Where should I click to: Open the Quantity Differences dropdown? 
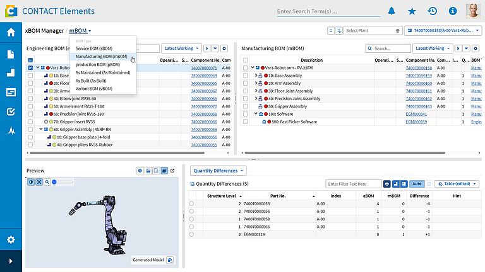(218, 171)
